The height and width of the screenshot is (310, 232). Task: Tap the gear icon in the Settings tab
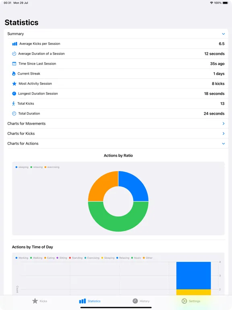(x=184, y=301)
